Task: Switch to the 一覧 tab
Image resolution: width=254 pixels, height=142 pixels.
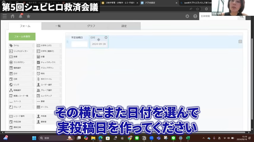Action: pyautogui.click(x=58, y=26)
